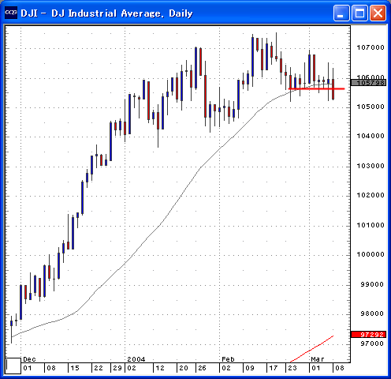Click the red diagonal trend line near Mar

pyautogui.click(x=311, y=349)
